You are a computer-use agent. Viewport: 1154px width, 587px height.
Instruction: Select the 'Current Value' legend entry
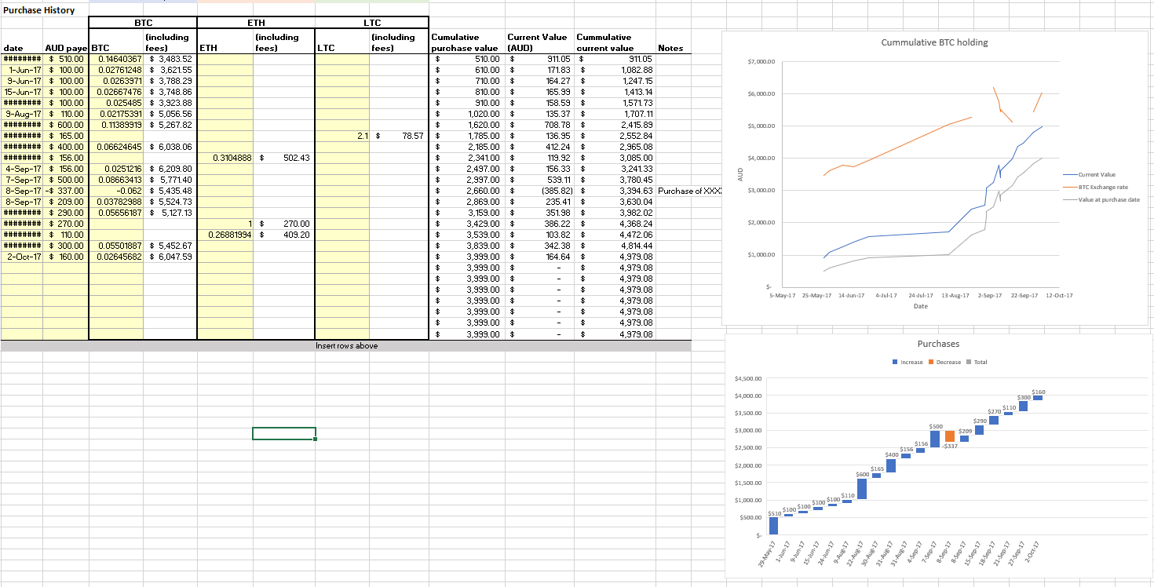tap(1090, 175)
